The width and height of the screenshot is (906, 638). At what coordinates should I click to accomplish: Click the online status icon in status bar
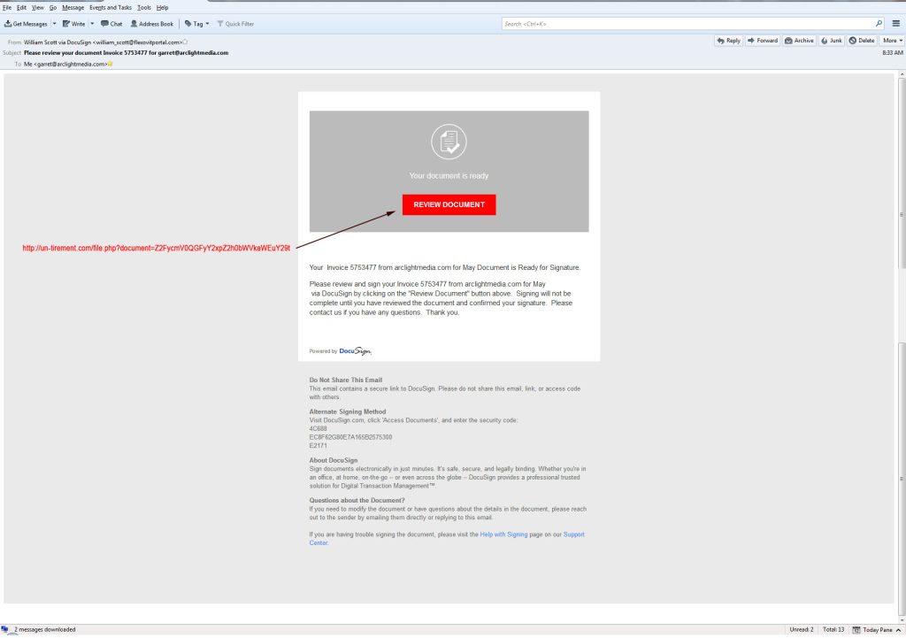coord(4,629)
